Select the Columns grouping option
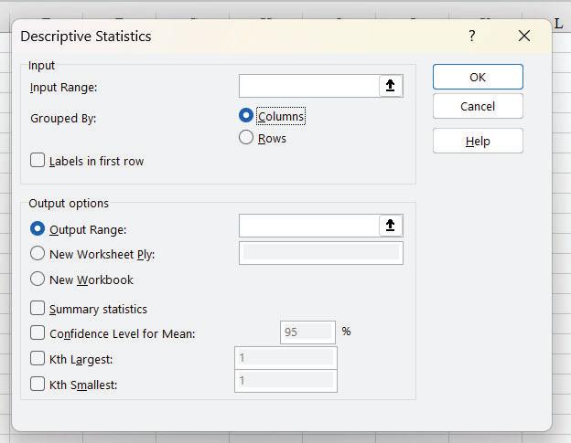This screenshot has height=443, width=571. coord(246,116)
